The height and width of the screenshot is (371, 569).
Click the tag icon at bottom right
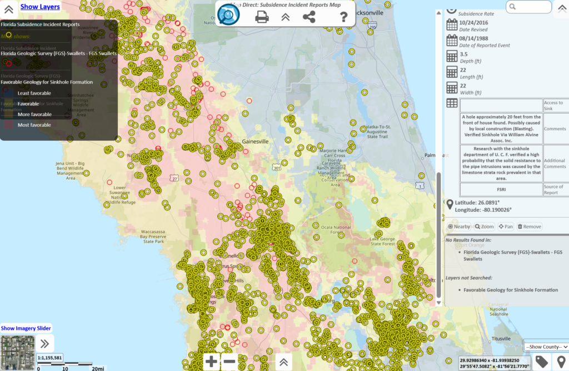click(x=542, y=362)
